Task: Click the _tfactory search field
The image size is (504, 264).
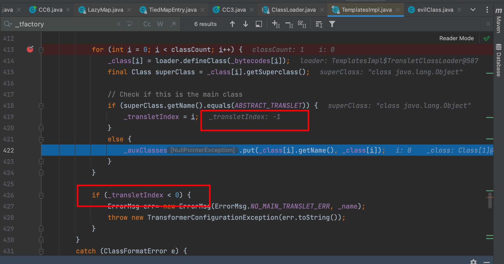Action: click(x=65, y=24)
